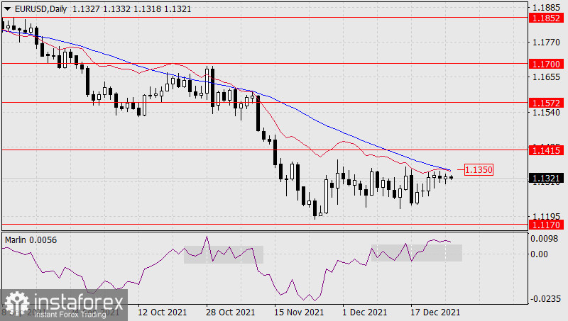Click the 1.1885 price scale value
Viewport: 568px width, 321px height.
click(x=546, y=7)
